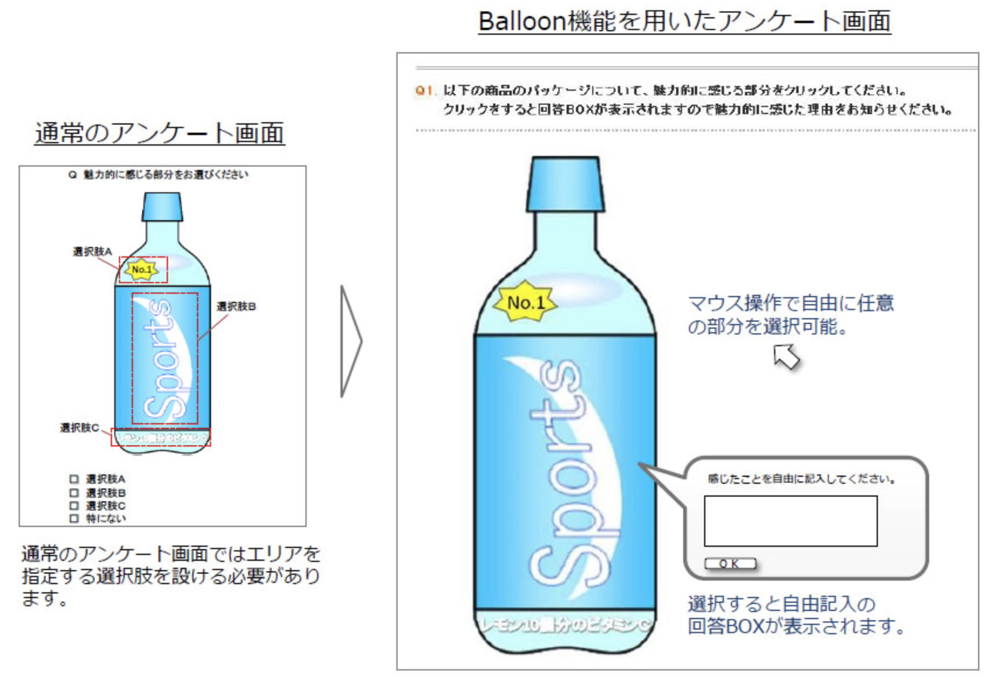Click the cap of the small bottle

tap(162, 207)
